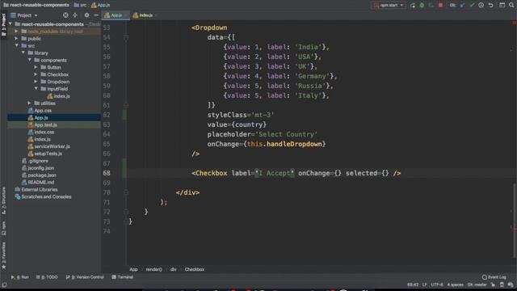Click the src breadcrumb in navigation bar
Image resolution: width=517 pixels, height=291 pixels.
click(x=80, y=5)
